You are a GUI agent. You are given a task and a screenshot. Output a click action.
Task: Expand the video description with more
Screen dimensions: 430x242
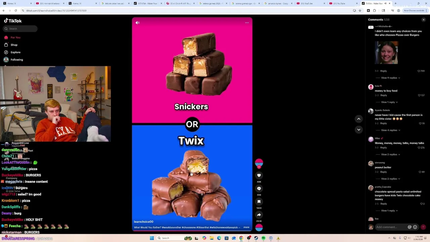click(246, 228)
